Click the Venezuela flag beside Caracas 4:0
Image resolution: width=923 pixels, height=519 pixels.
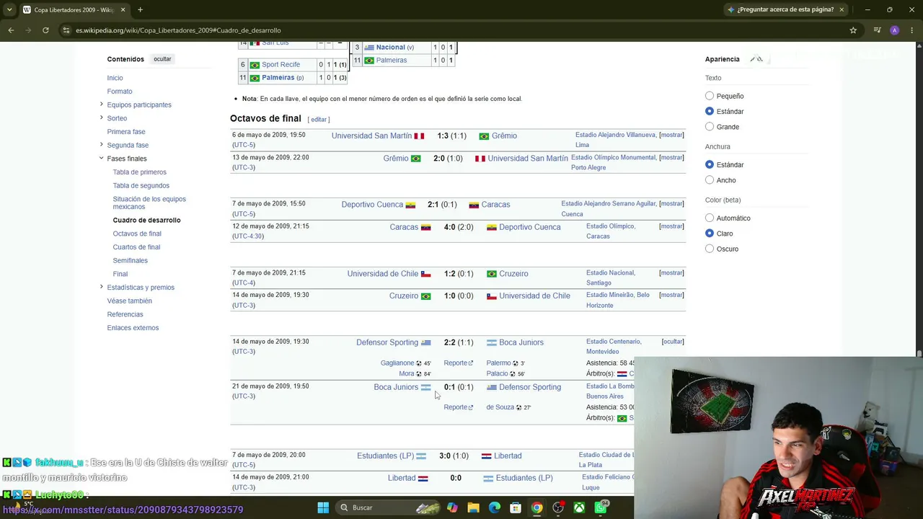[x=425, y=227]
